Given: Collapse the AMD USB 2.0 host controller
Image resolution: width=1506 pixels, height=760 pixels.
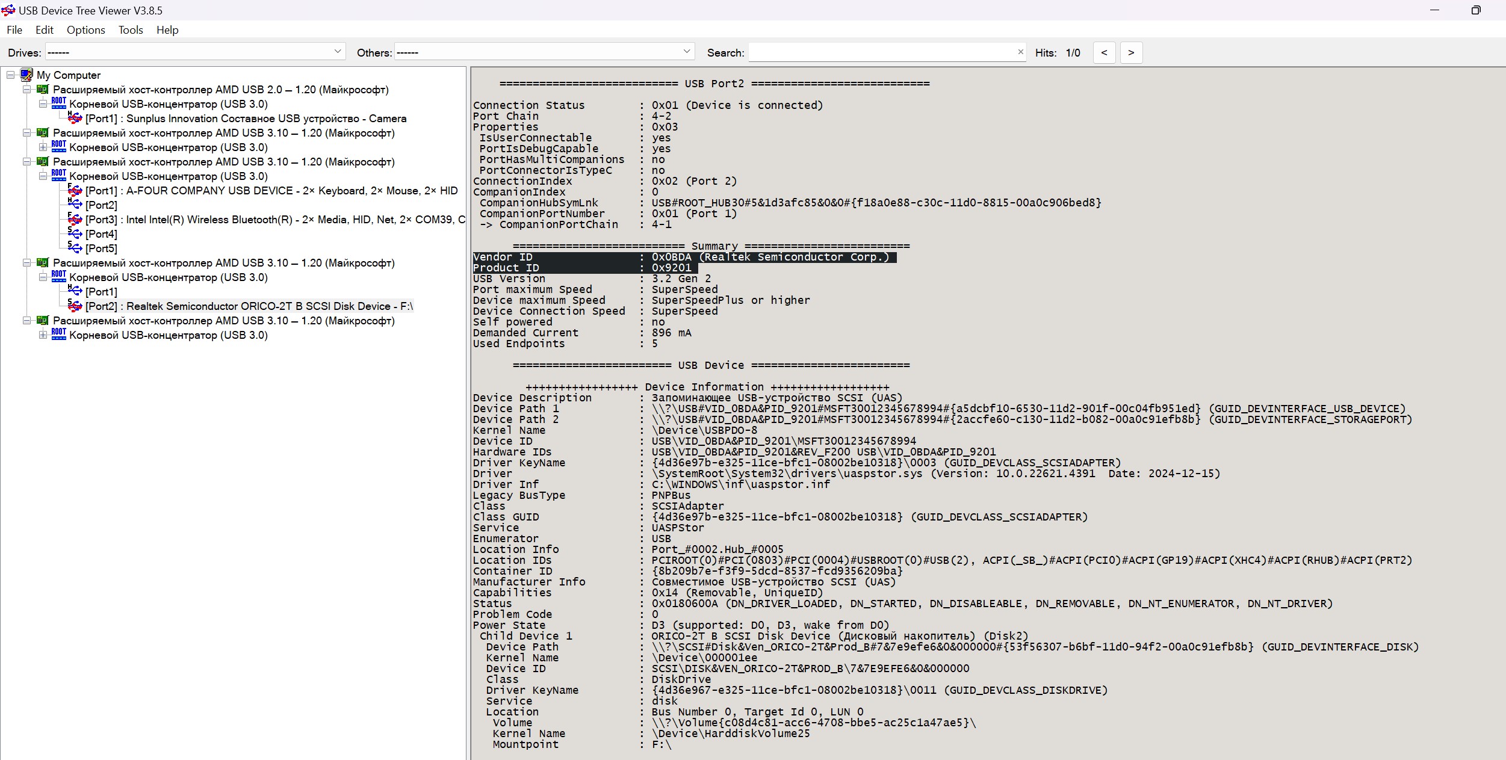Looking at the screenshot, I should click(26, 90).
